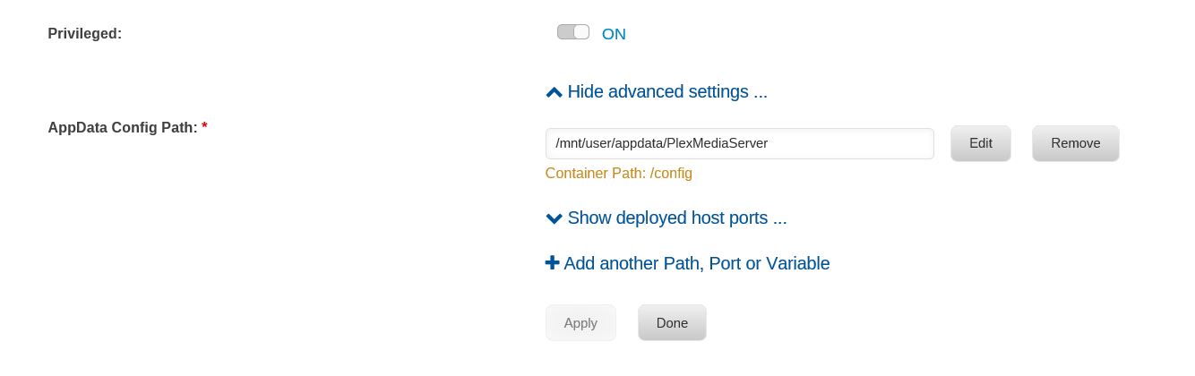Screen dimensions: 1195x376
Task: Click the up chevron icon before Hide advanced settings
Action: 554,91
